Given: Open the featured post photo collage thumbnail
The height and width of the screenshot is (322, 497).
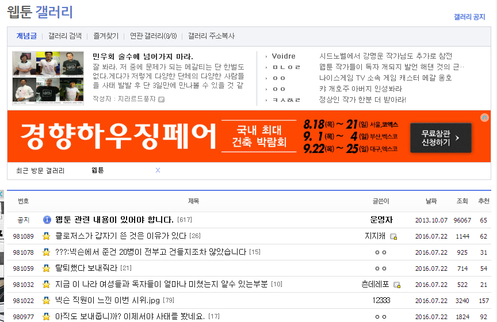Looking at the screenshot, I should click(48, 78).
